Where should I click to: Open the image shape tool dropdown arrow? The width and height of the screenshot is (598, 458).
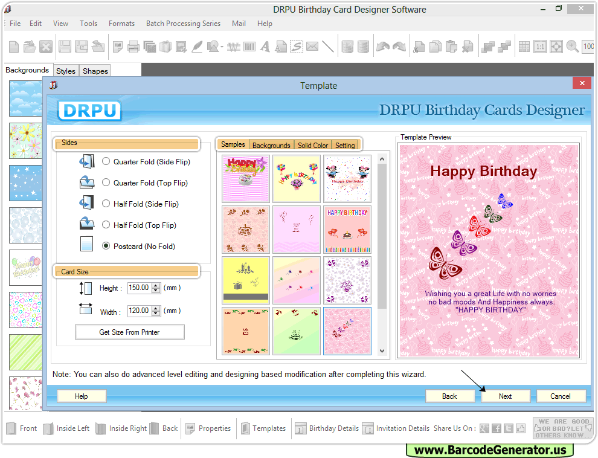tap(222, 47)
